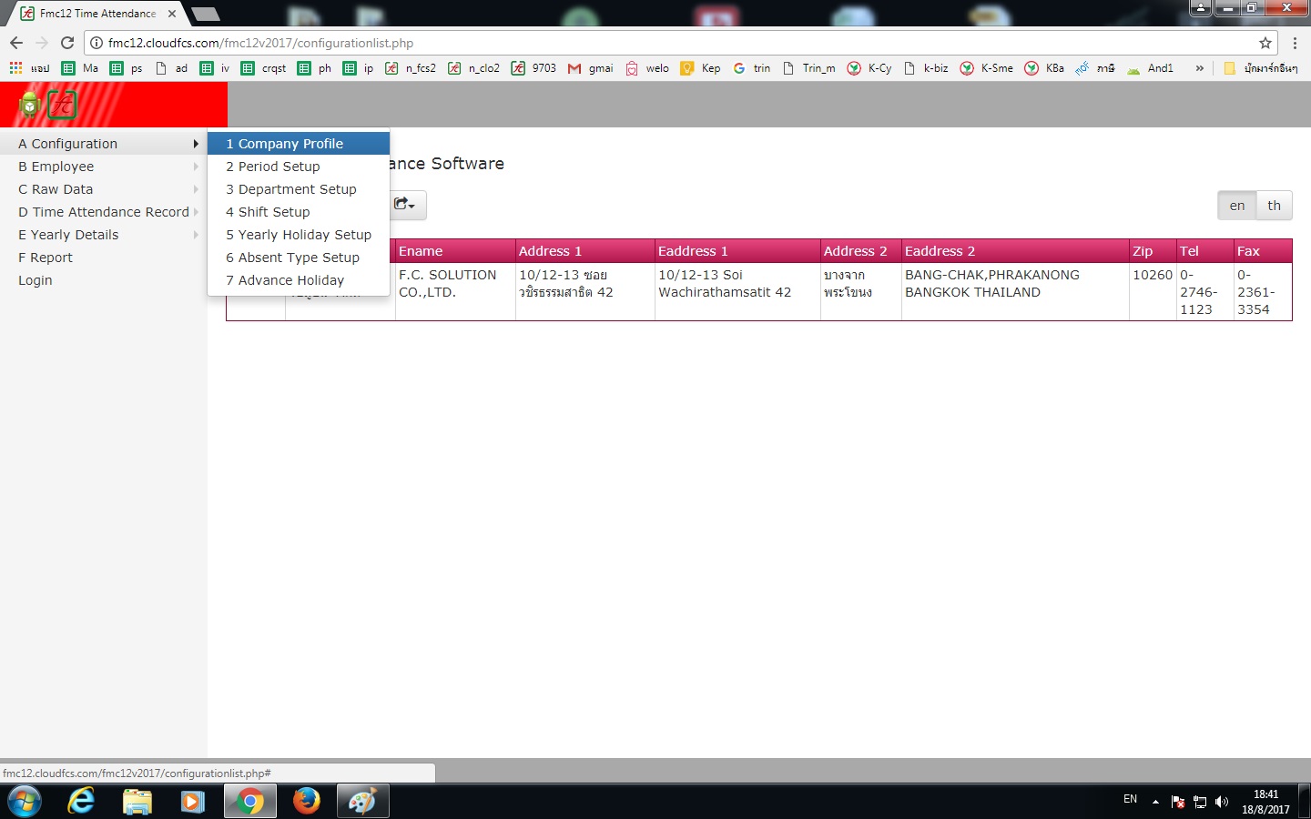Viewport: 1311px width, 819px height.
Task: Open the K-Sme bookmark
Action: [x=986, y=68]
